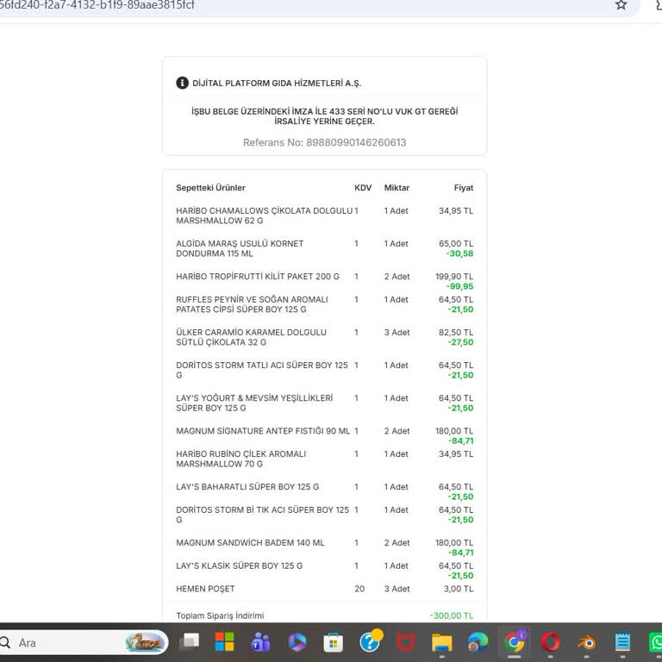Select HARİBO CHAMALLOWS ÇİKOLATA DOLGULU product name
Screen dimensions: 662x662
click(265, 215)
